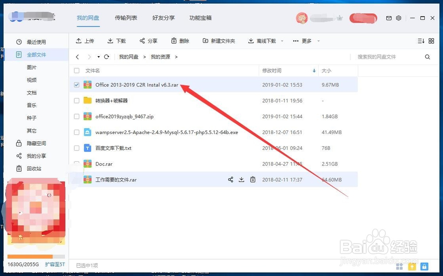This screenshot has height=276, width=443.
Task: Click the search magnifier icon
Action: click(x=427, y=57)
